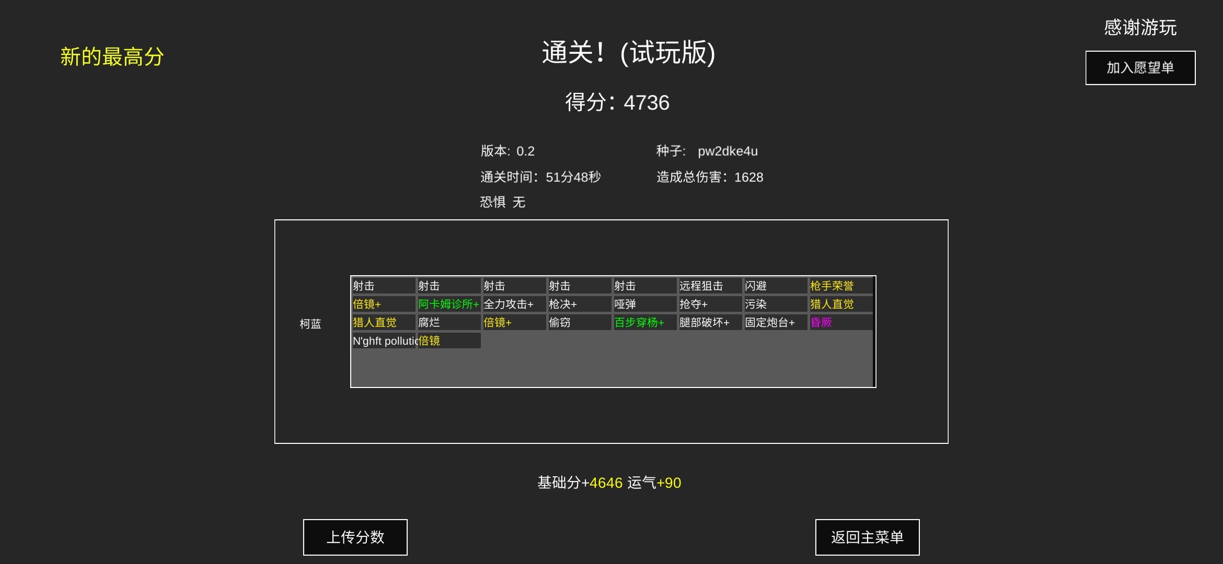Click the magenta 昏厥 card

(839, 322)
